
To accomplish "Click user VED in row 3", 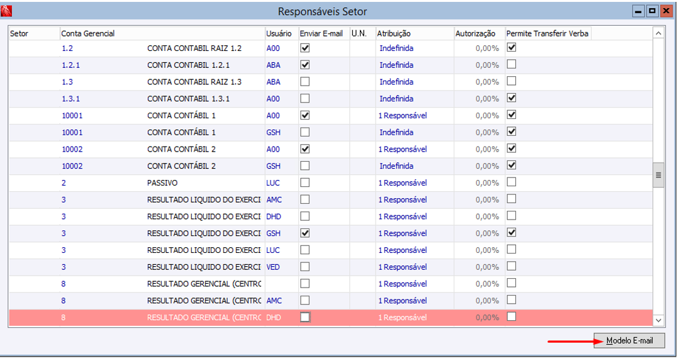I will (x=273, y=267).
